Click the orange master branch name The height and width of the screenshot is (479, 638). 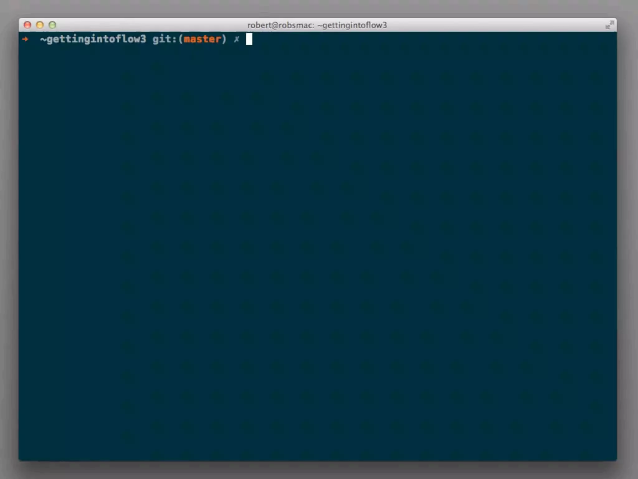tap(202, 39)
